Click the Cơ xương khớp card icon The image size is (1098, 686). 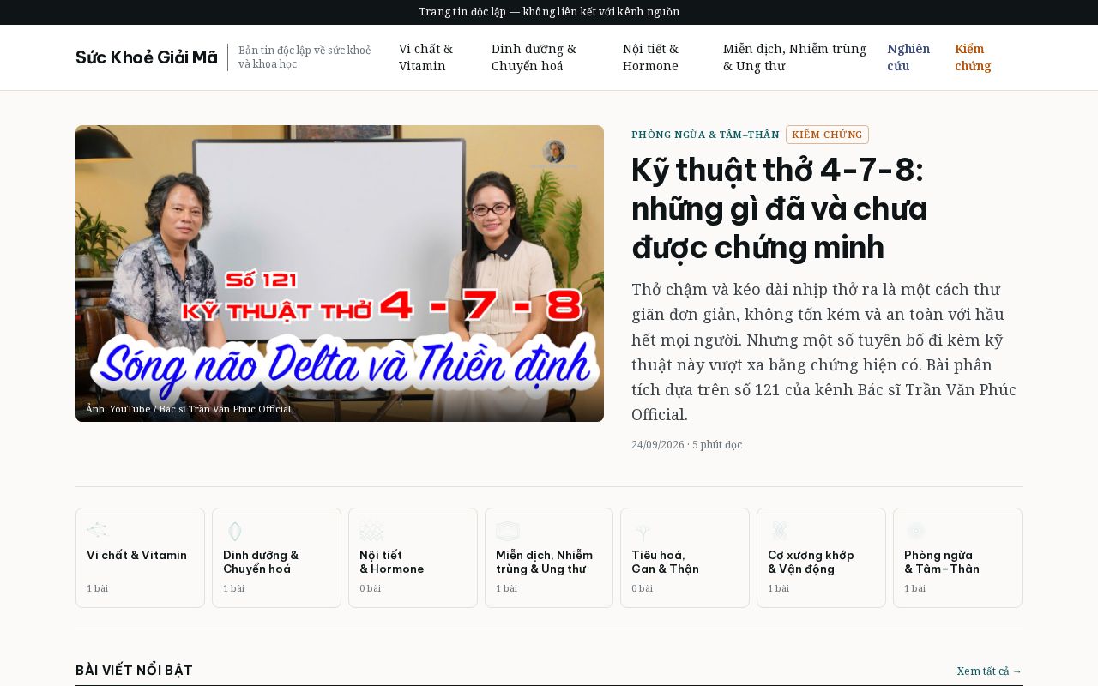[779, 531]
